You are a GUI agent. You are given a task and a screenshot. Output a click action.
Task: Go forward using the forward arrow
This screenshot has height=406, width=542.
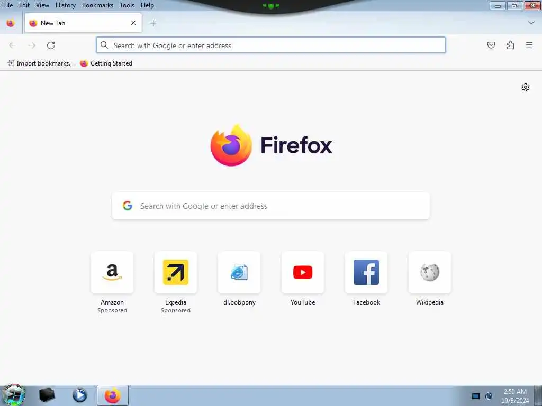click(32, 45)
